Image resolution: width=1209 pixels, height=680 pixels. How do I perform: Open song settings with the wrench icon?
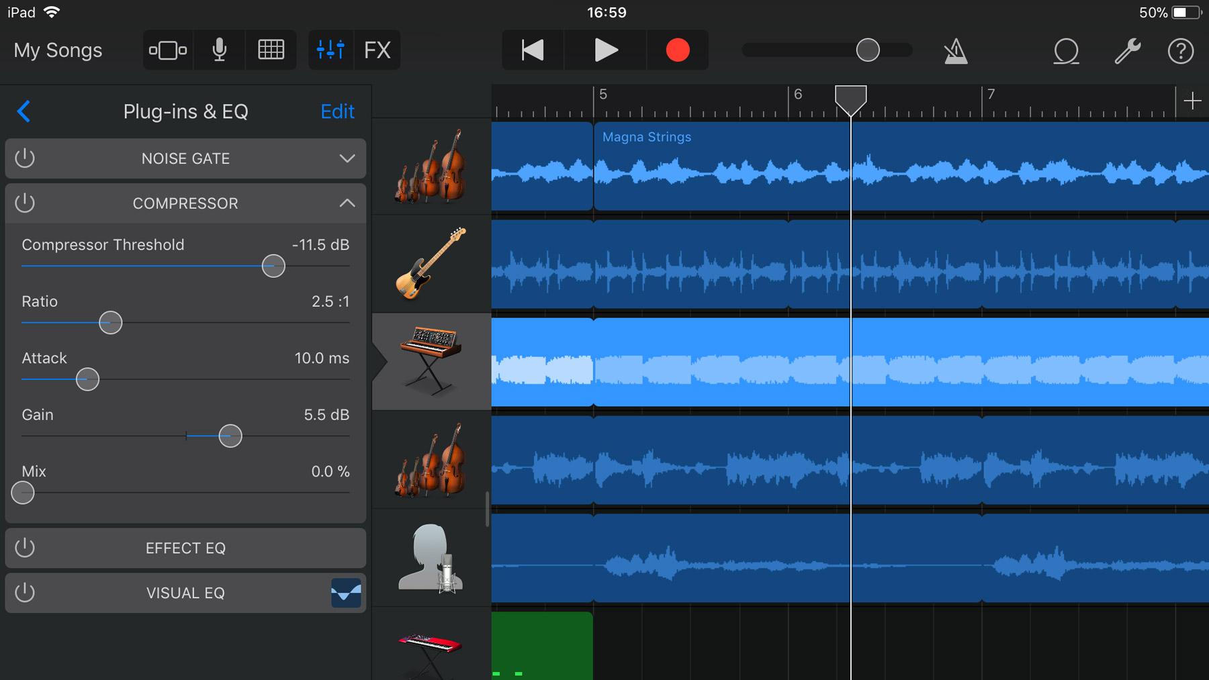click(1128, 50)
